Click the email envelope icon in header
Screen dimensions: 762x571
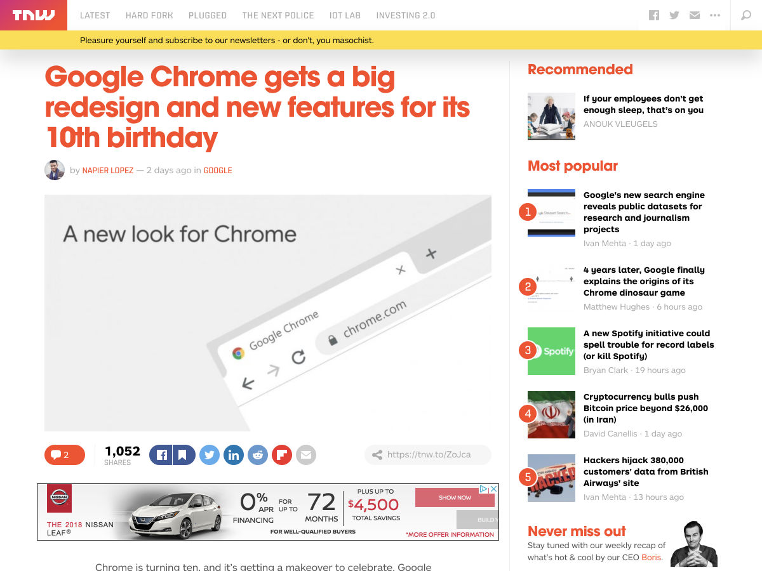tap(695, 15)
